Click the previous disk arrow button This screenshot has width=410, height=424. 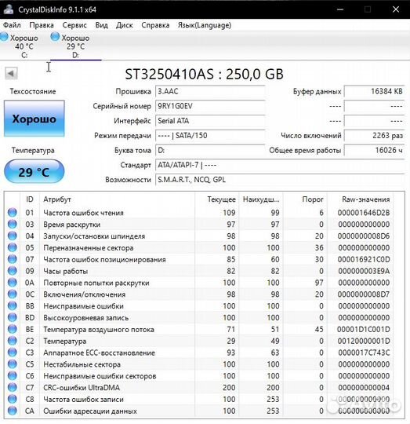click(11, 73)
